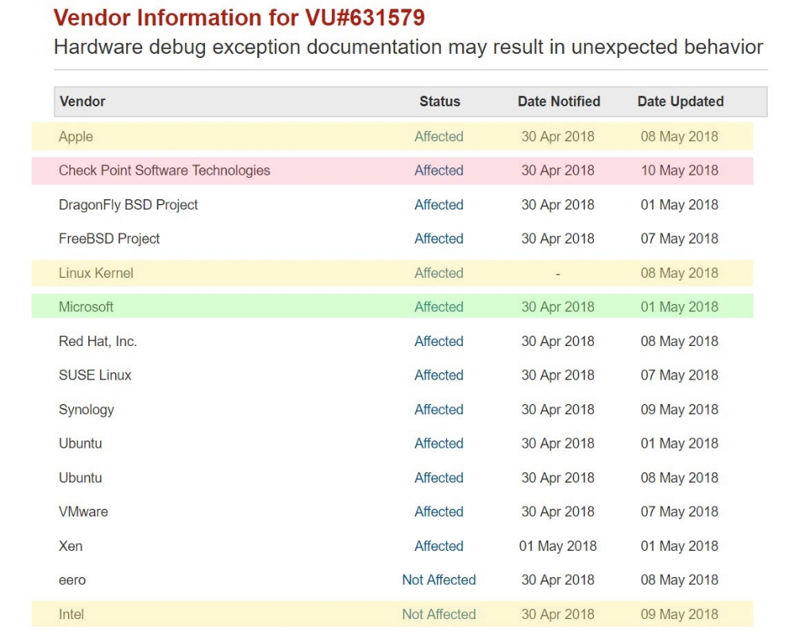Sort by the Status column header
This screenshot has height=635, width=794.
(x=440, y=102)
